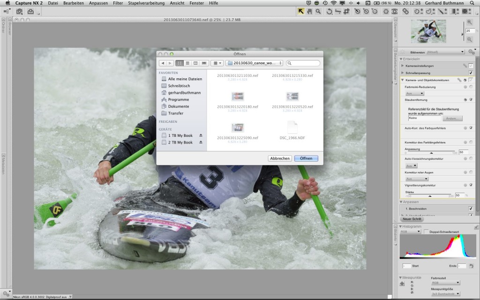Switch the dialog to list view
Image resolution: width=480 pixels, height=300 pixels.
click(x=187, y=63)
